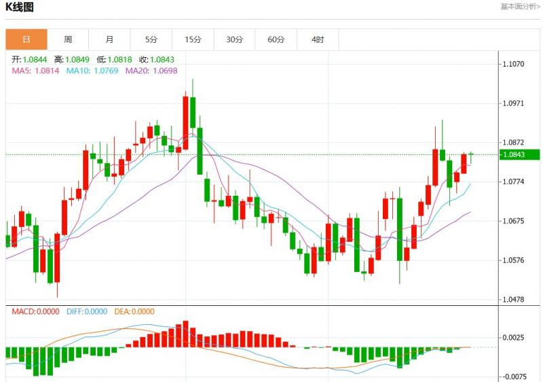543x382 pixels.
Task: Switch to the 4时 four-hour tab
Action: (x=318, y=39)
